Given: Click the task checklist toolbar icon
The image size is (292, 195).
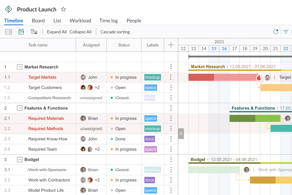Looking at the screenshot, I should click(8, 32).
